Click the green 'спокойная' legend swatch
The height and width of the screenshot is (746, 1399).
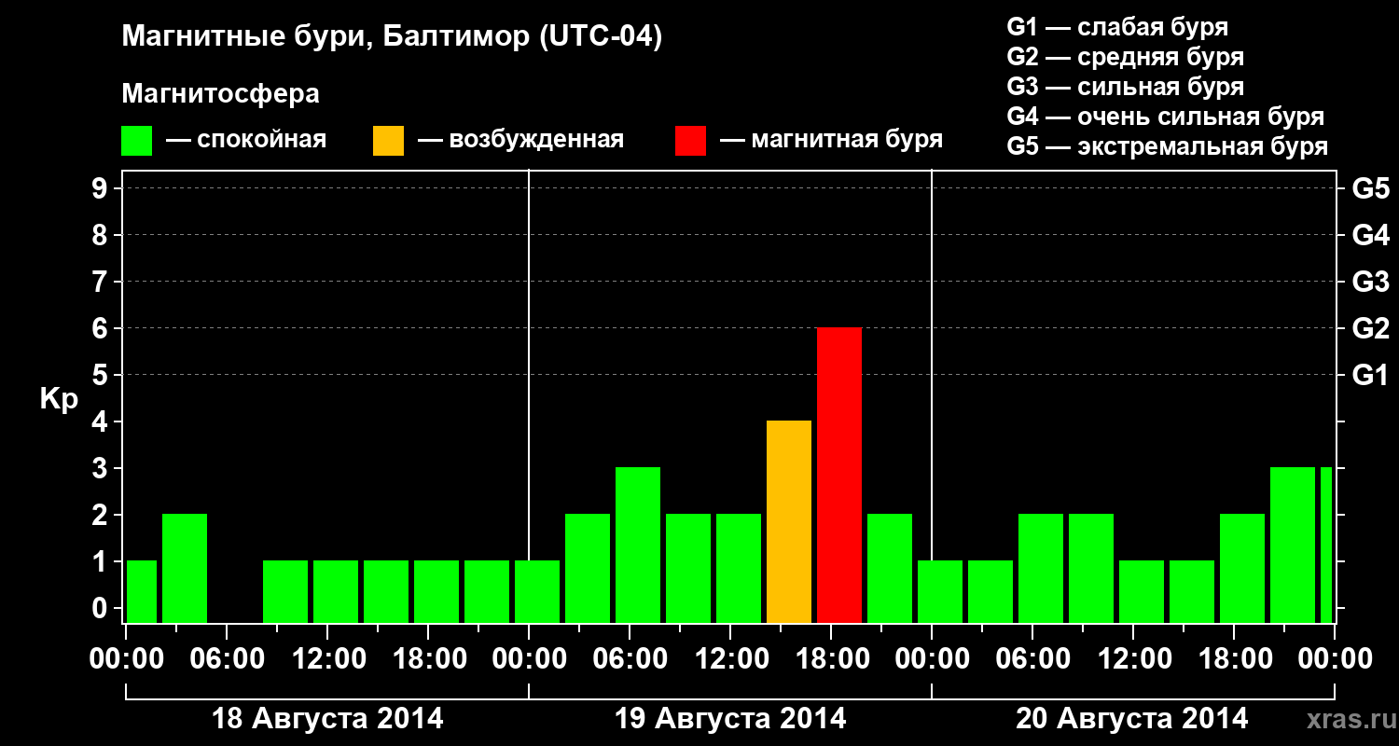pos(137,141)
